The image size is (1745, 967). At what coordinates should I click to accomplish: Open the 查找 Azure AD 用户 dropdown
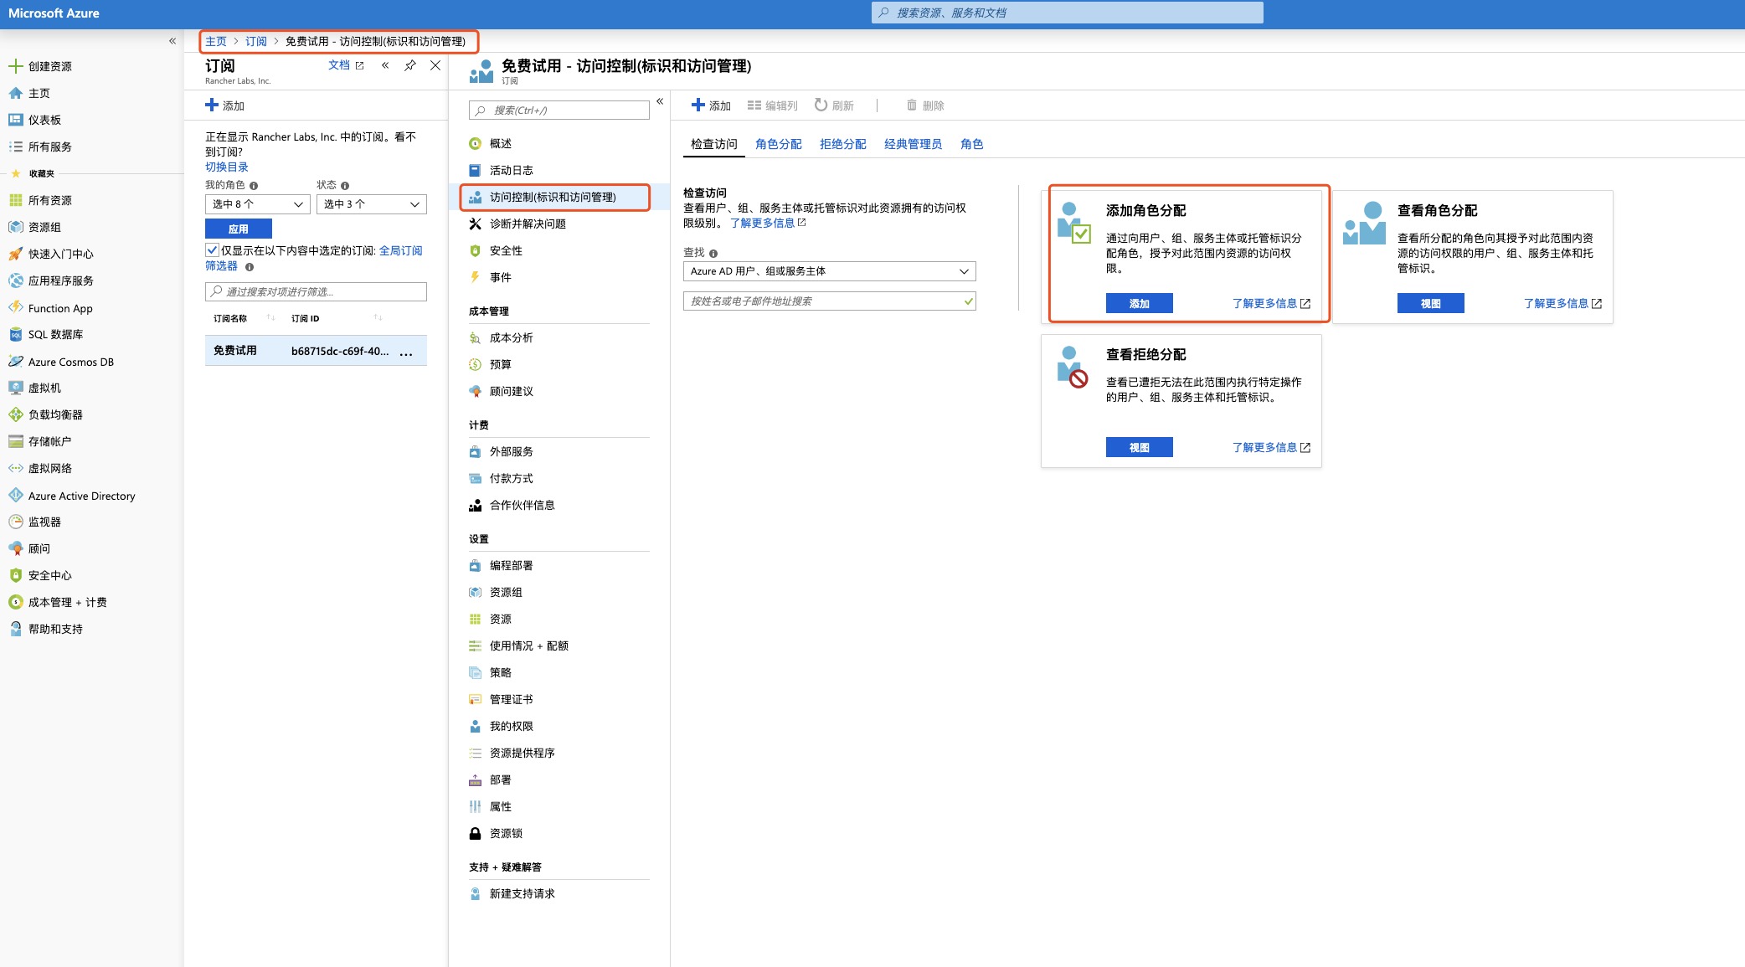829,271
